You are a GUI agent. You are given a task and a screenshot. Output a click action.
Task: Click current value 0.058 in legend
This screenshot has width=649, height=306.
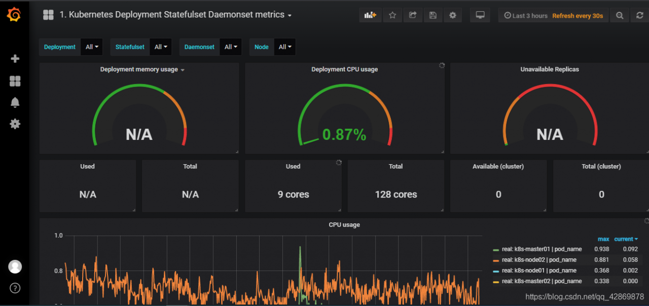pyautogui.click(x=630, y=260)
